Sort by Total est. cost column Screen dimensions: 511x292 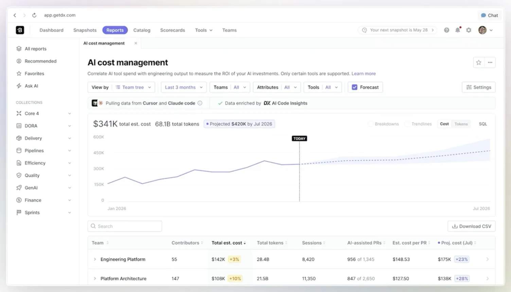[228, 243]
